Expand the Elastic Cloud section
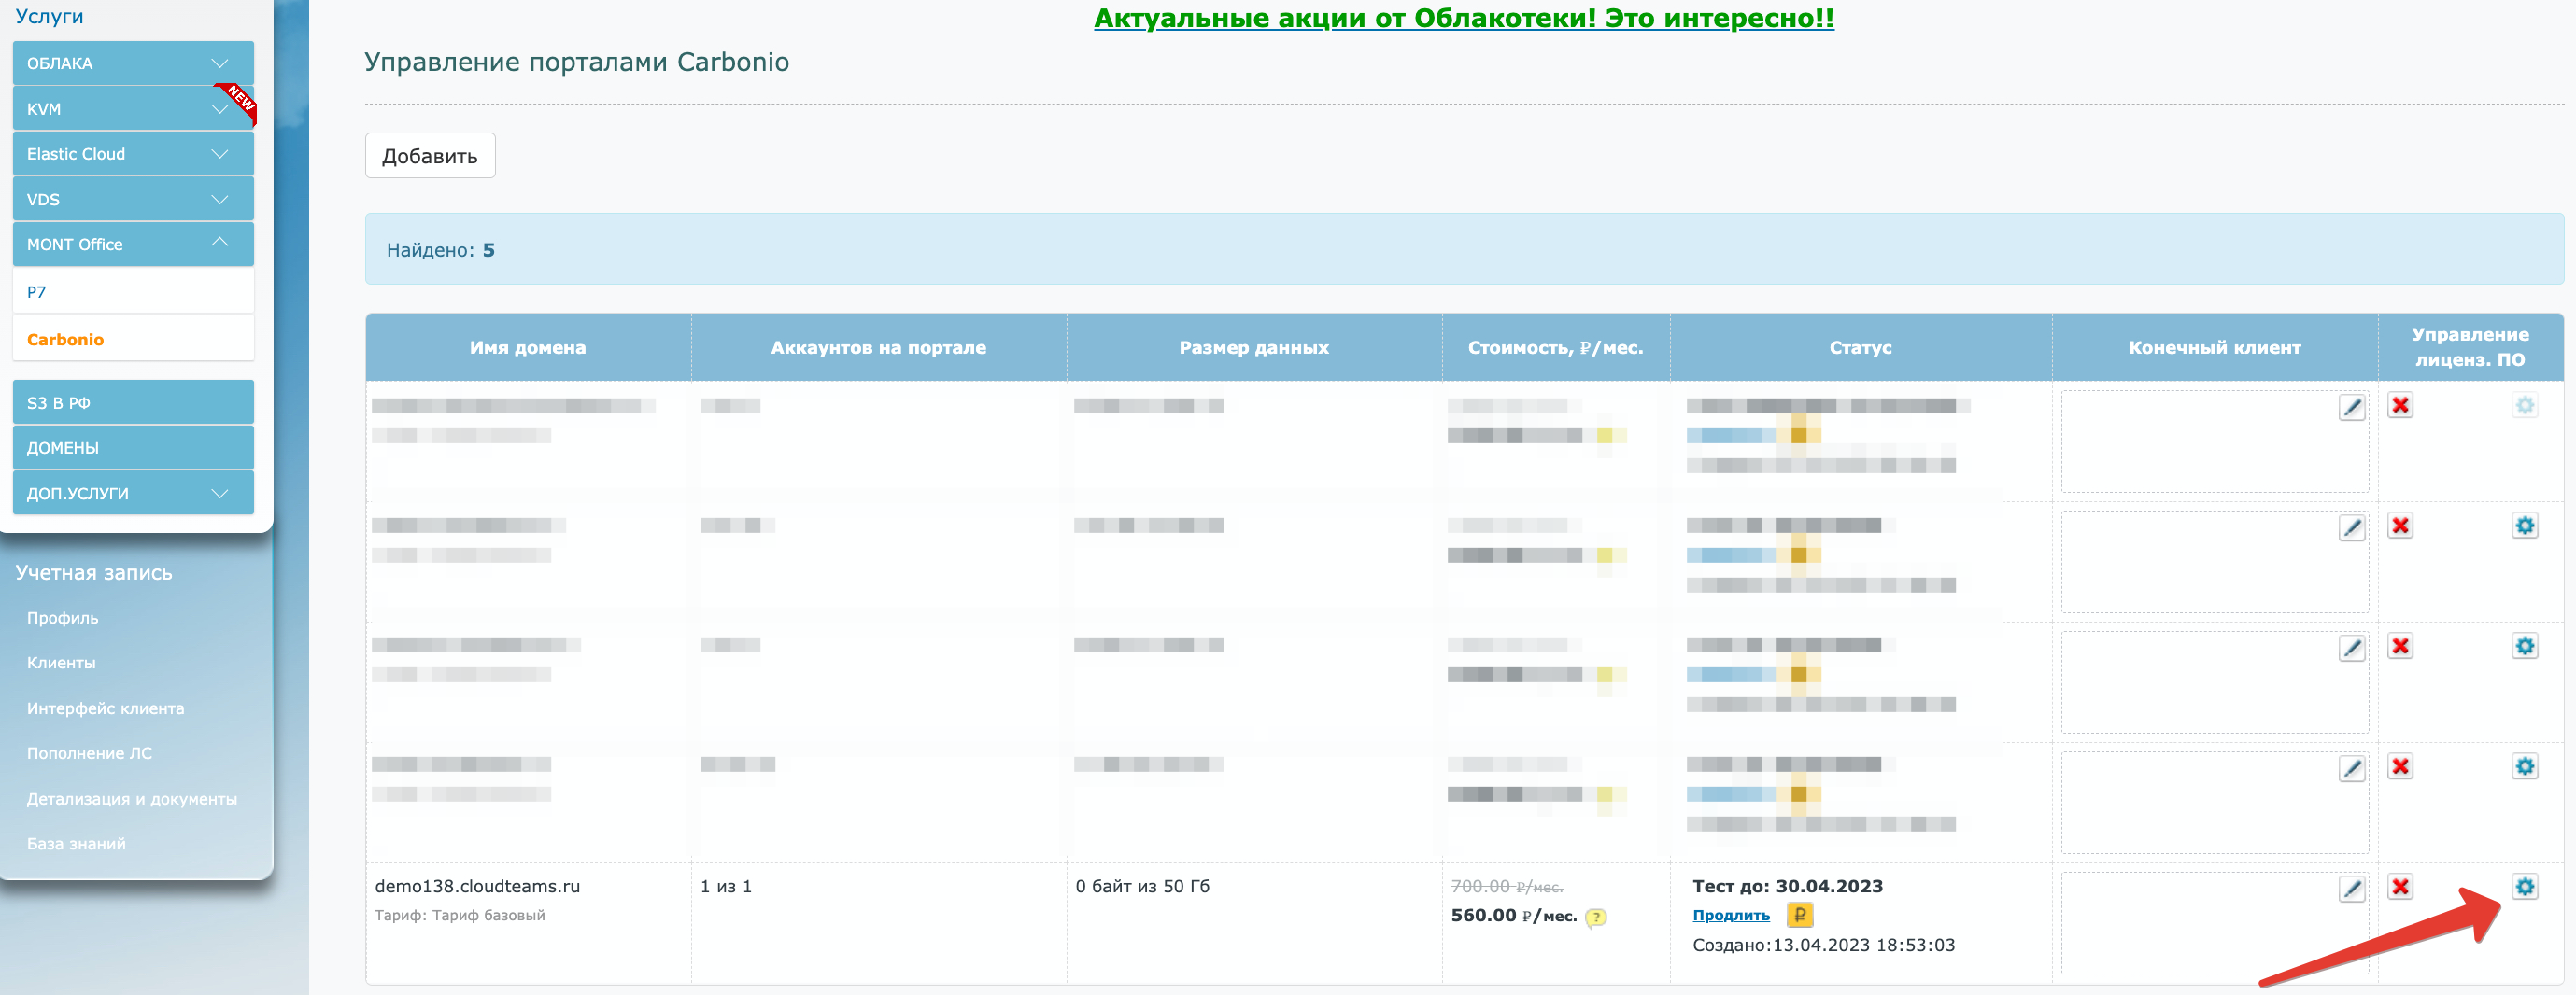This screenshot has width=2576, height=995. coord(133,154)
